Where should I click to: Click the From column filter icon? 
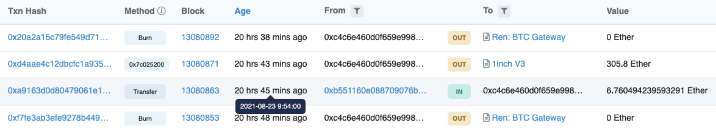coord(357,11)
